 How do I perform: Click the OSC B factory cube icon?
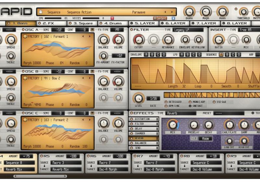[x=25, y=78]
